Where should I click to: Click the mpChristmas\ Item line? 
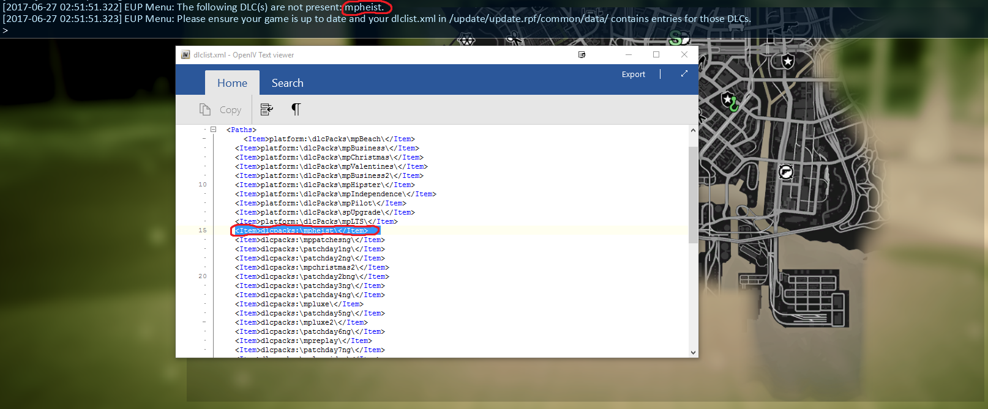point(329,157)
